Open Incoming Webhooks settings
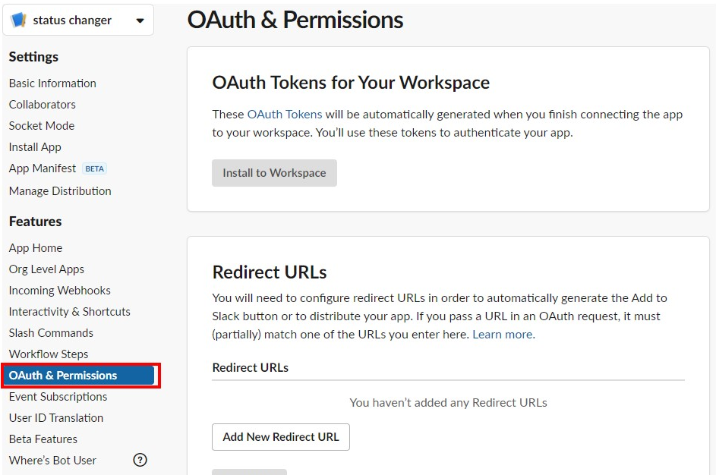 pyautogui.click(x=59, y=291)
